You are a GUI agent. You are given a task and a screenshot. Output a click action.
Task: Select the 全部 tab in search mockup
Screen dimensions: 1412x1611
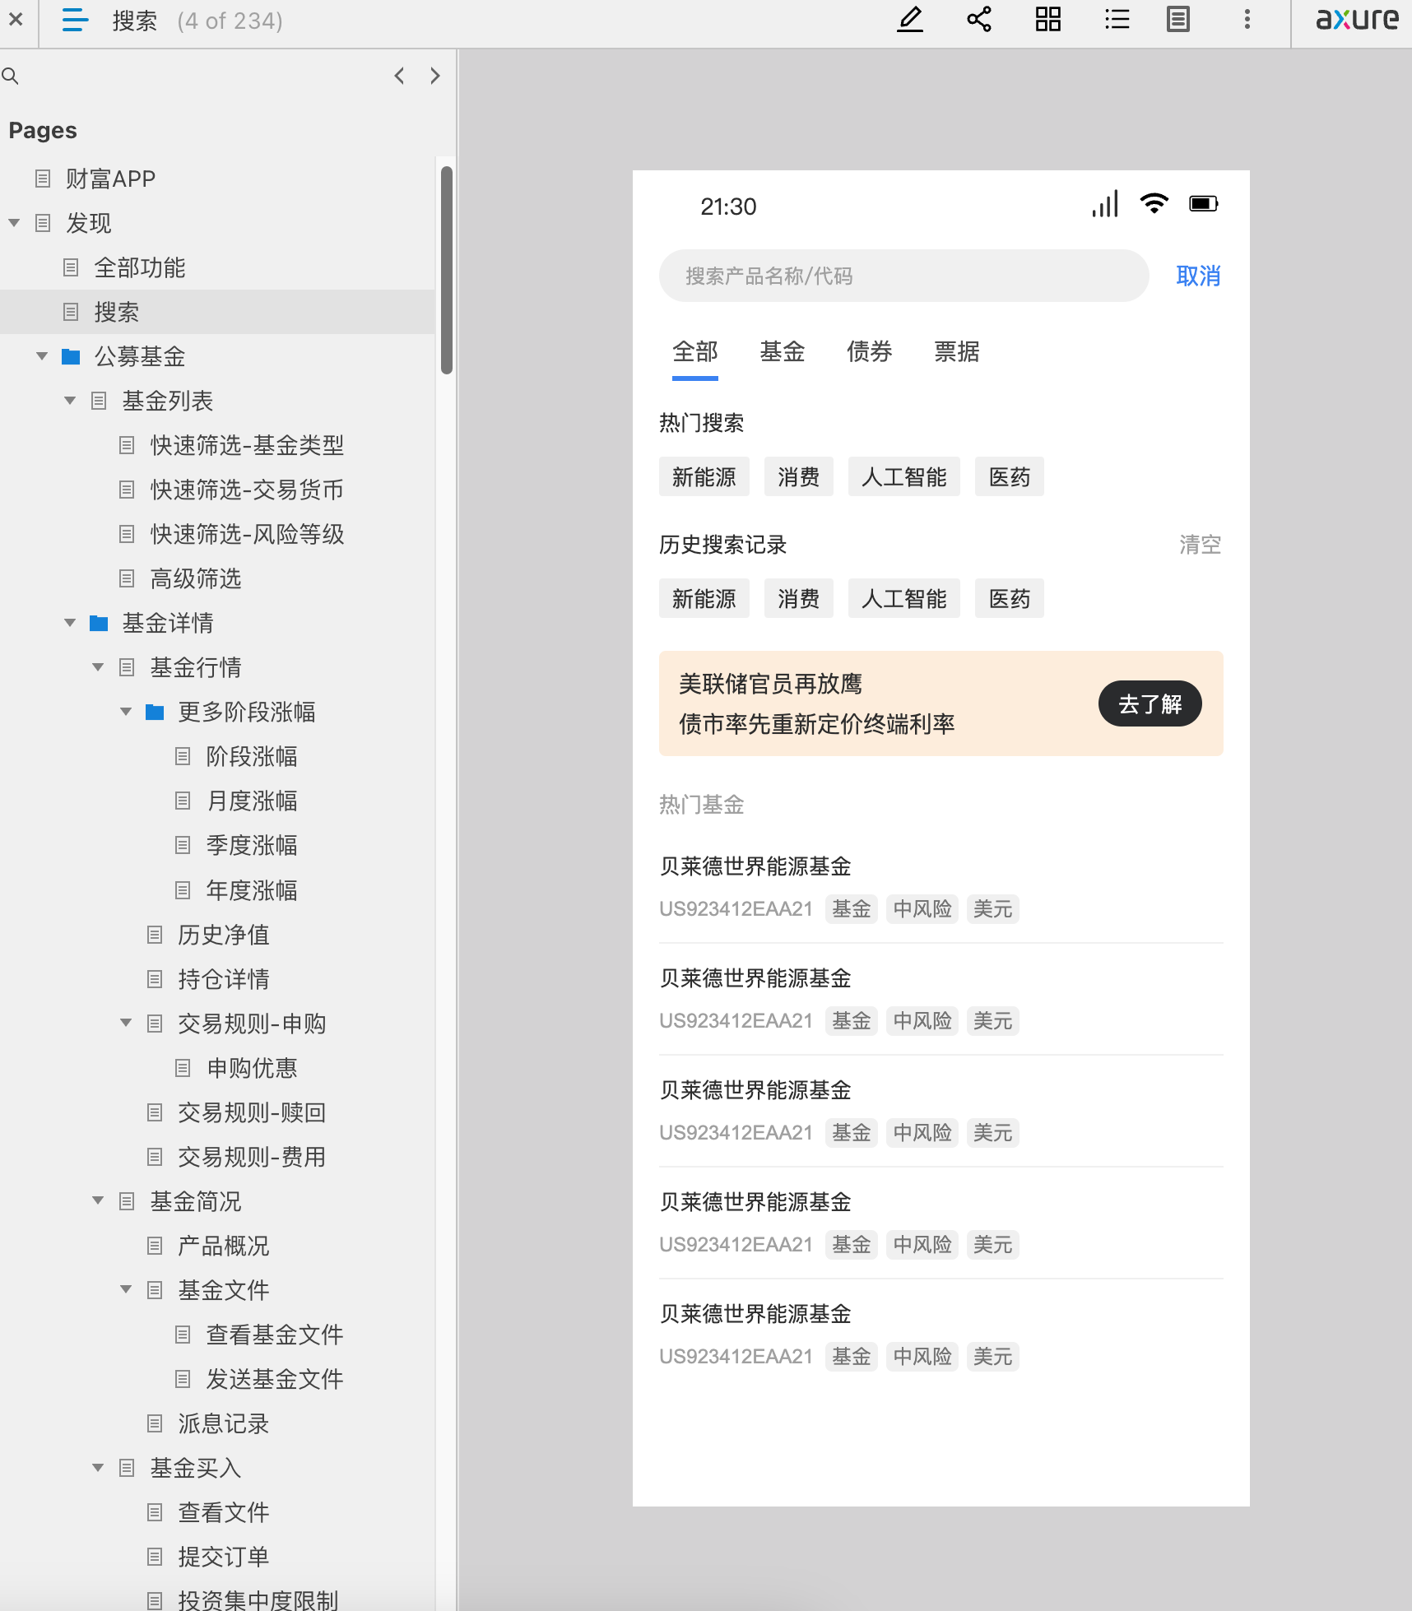pyautogui.click(x=695, y=352)
